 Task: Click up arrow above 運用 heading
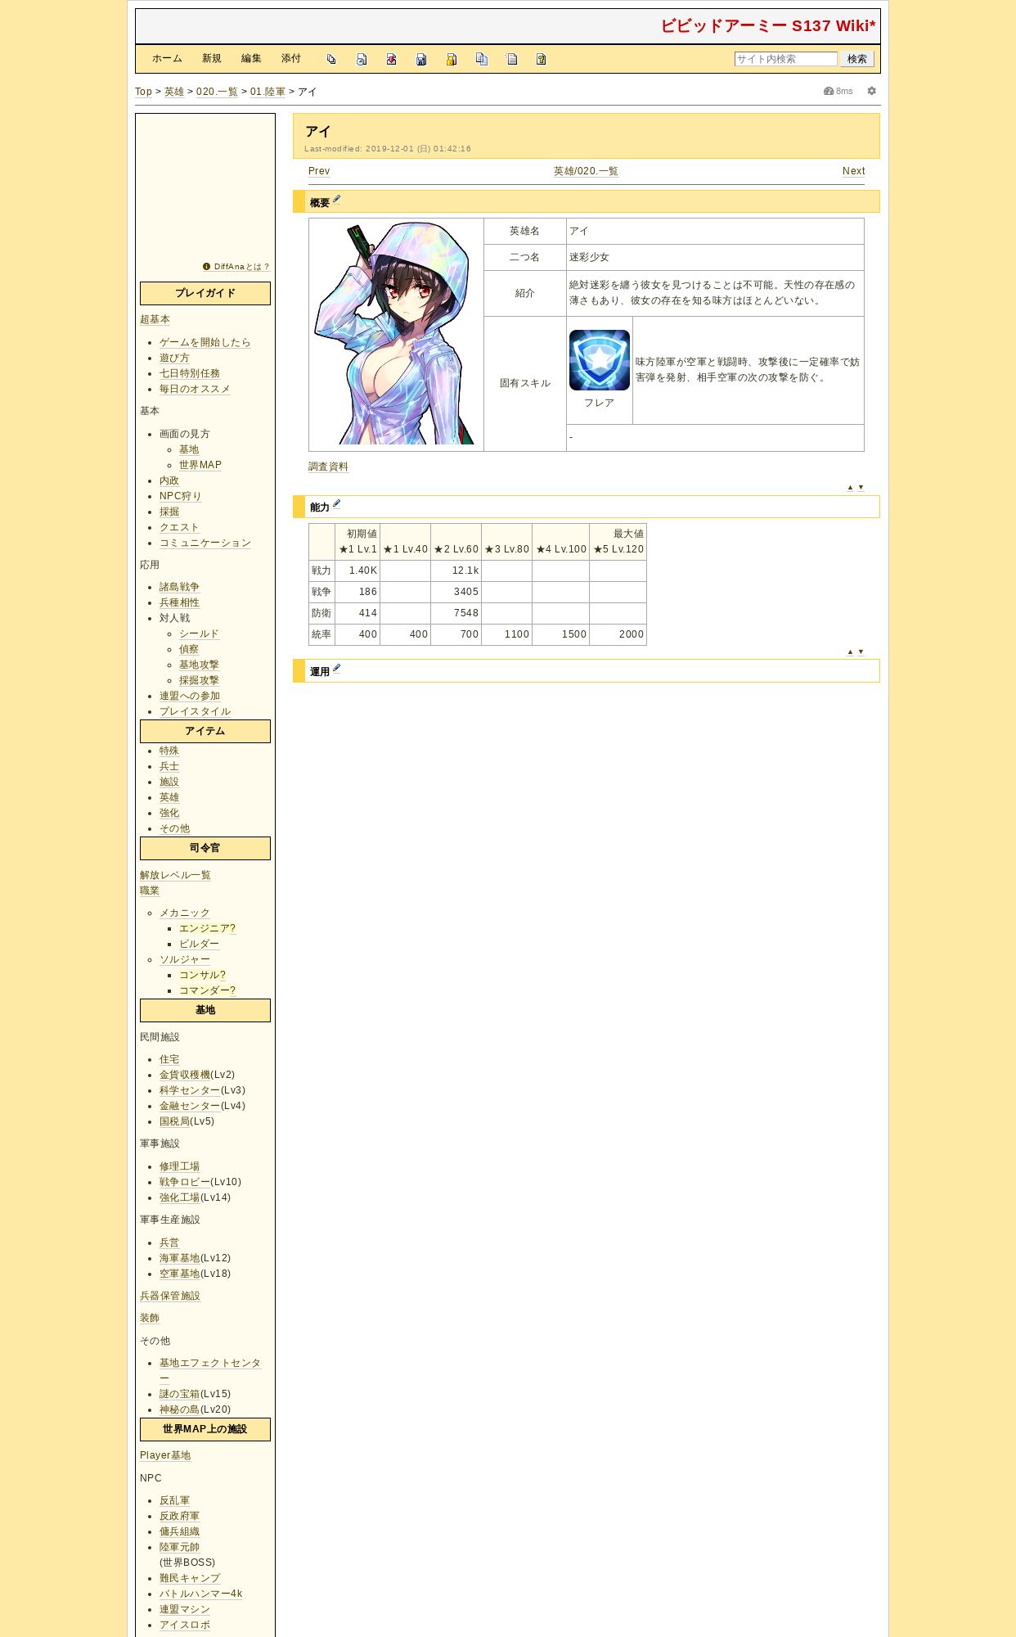[850, 652]
